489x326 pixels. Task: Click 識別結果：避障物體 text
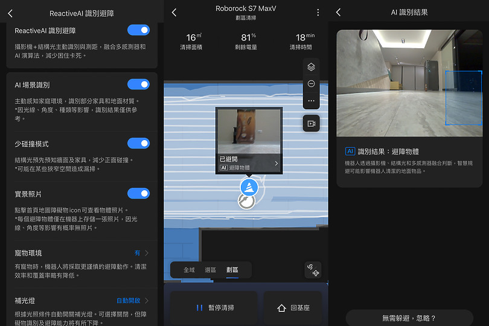pyautogui.click(x=388, y=152)
